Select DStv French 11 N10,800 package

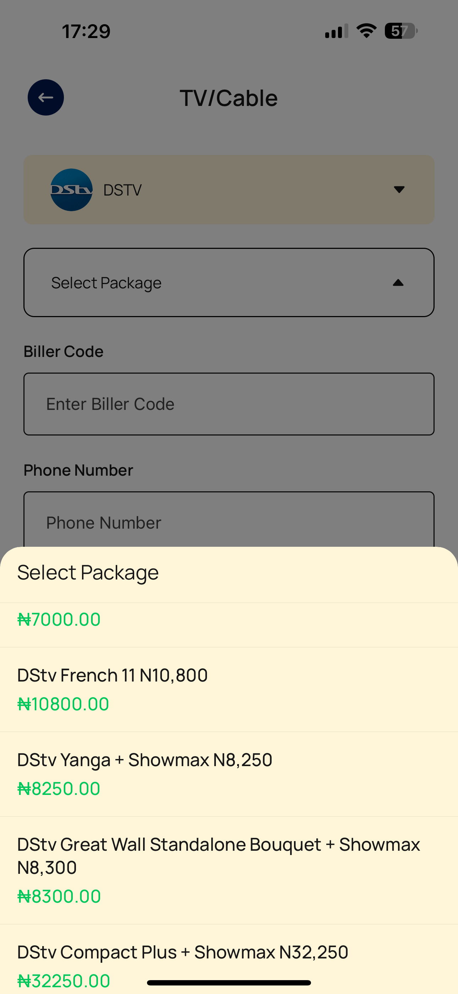pyautogui.click(x=229, y=689)
